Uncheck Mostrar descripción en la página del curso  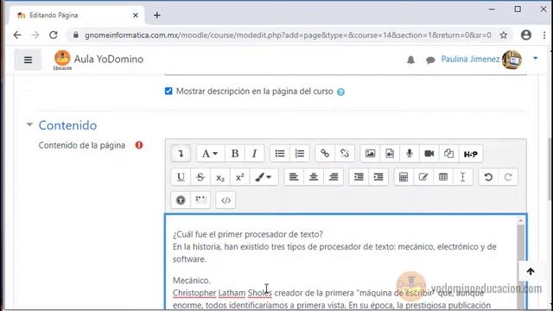[x=168, y=91]
